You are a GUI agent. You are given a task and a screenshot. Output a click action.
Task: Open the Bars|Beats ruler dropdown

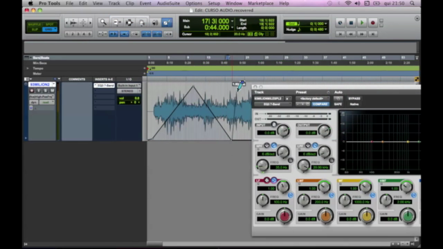click(x=30, y=57)
